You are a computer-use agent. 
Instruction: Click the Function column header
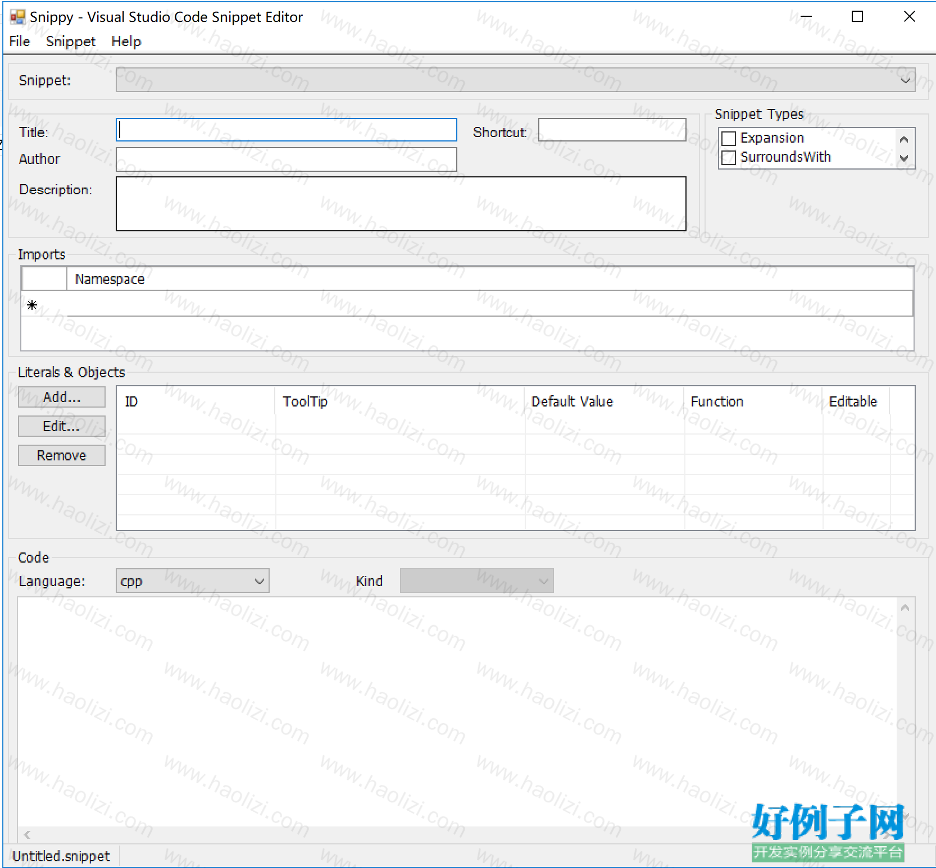(x=753, y=401)
